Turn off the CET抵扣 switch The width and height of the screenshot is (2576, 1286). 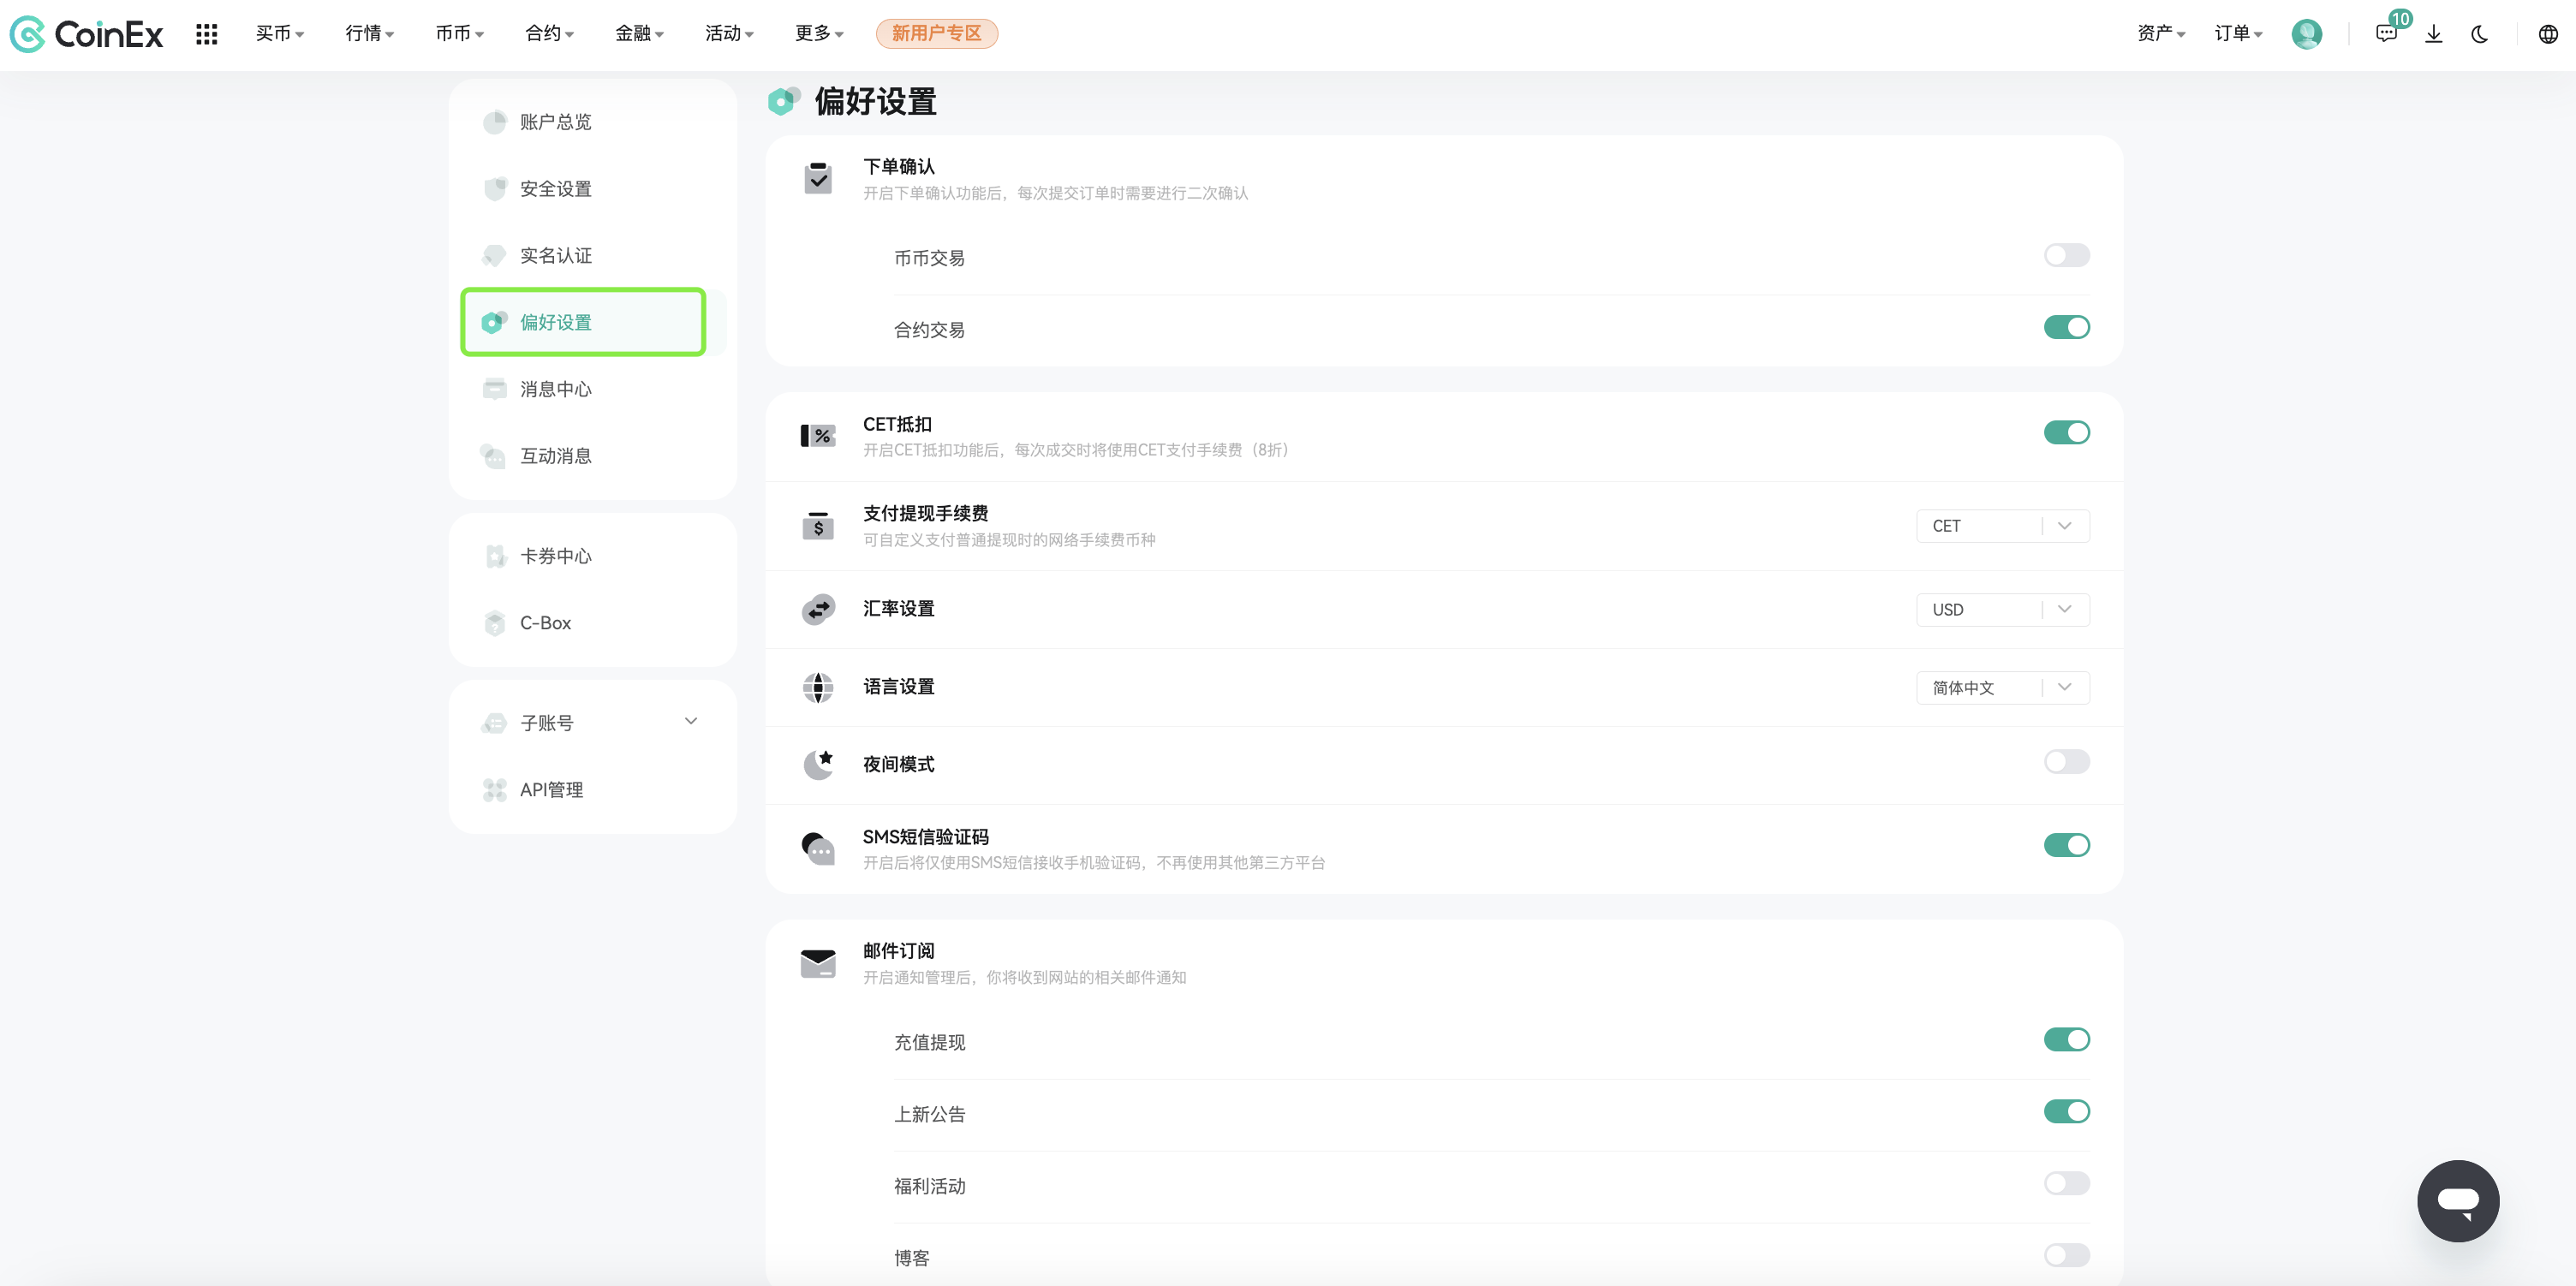[2066, 432]
